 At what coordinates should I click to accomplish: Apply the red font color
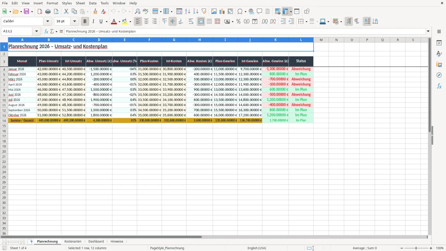point(114,22)
